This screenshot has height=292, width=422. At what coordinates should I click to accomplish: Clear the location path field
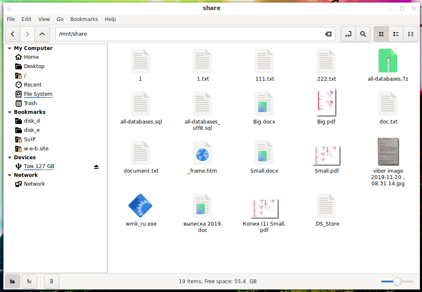pyautogui.click(x=328, y=34)
